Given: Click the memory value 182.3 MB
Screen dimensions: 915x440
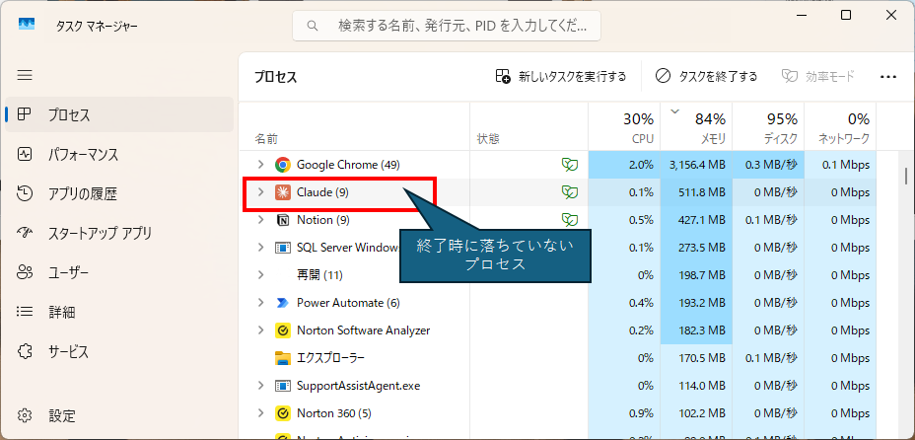Looking at the screenshot, I should pyautogui.click(x=703, y=330).
